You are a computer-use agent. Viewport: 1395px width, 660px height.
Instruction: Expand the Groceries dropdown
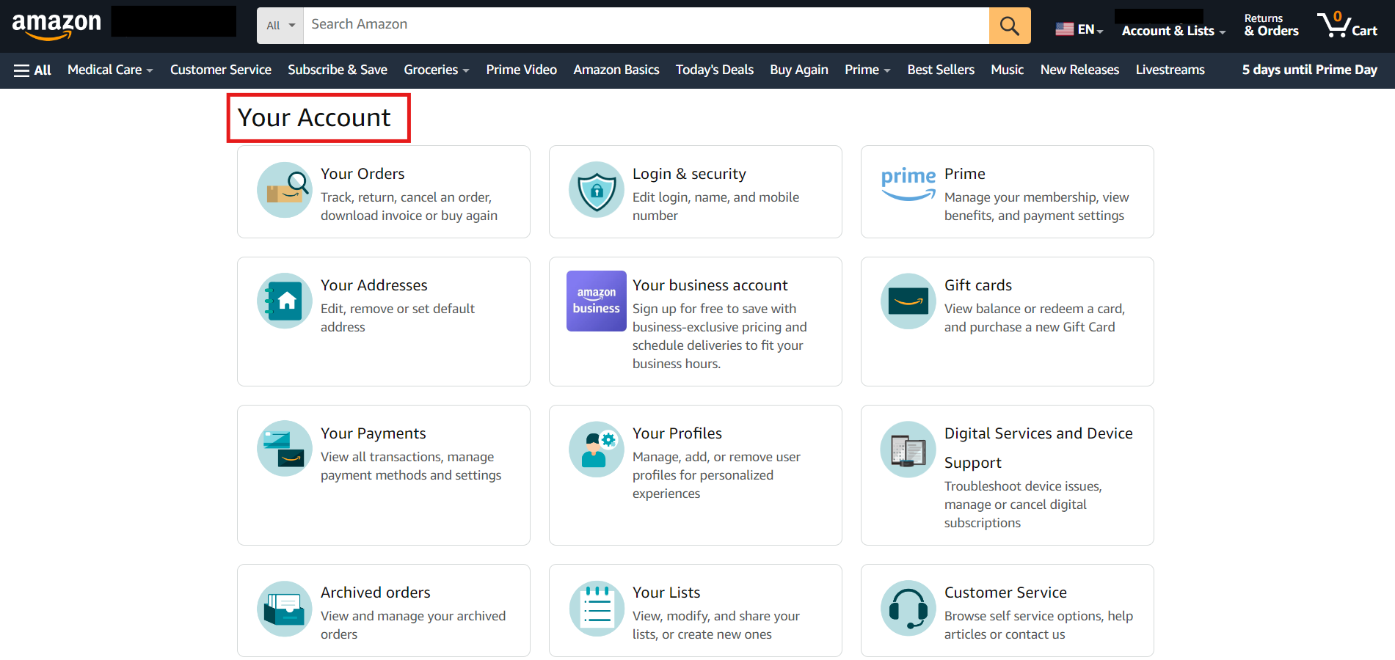pyautogui.click(x=436, y=70)
